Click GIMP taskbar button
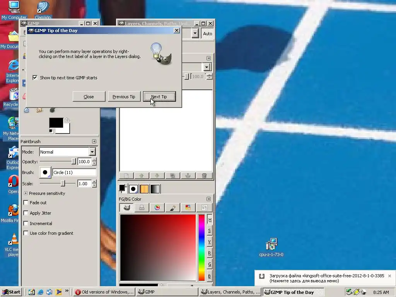The image size is (396, 297). click(168, 292)
